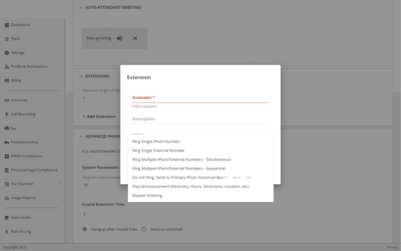Select the Hangup after invalid tries option
The width and height of the screenshot is (401, 251).
[x=85, y=229]
